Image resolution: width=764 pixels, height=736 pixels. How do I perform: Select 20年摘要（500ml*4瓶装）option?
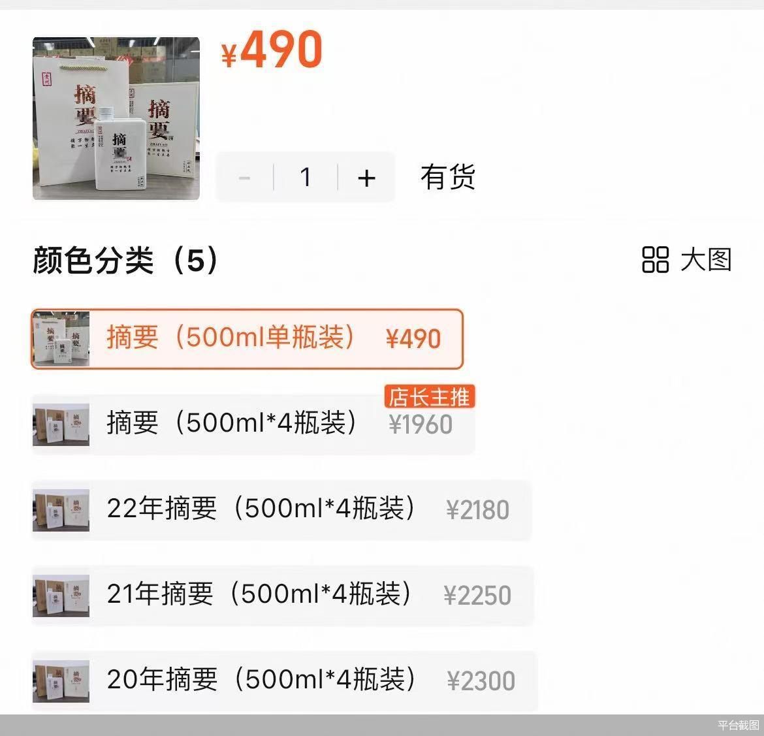click(285, 681)
